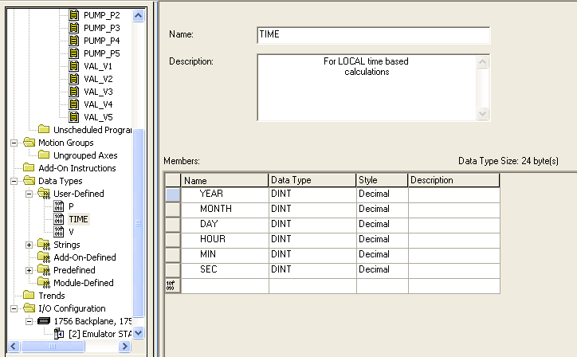Click the Strings folder icon
The height and width of the screenshot is (357, 577).
44,245
